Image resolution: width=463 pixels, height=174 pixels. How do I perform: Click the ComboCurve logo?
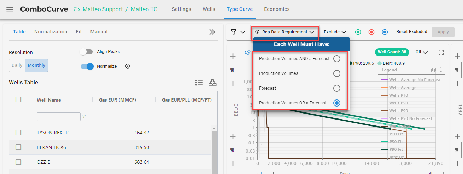tap(44, 9)
